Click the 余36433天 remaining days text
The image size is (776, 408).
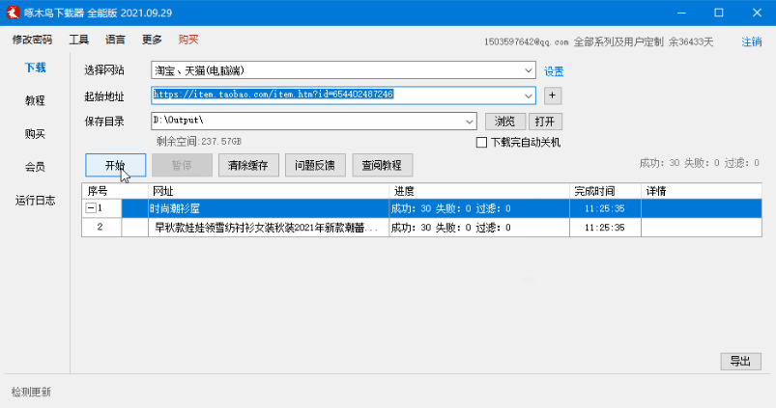[x=691, y=42]
